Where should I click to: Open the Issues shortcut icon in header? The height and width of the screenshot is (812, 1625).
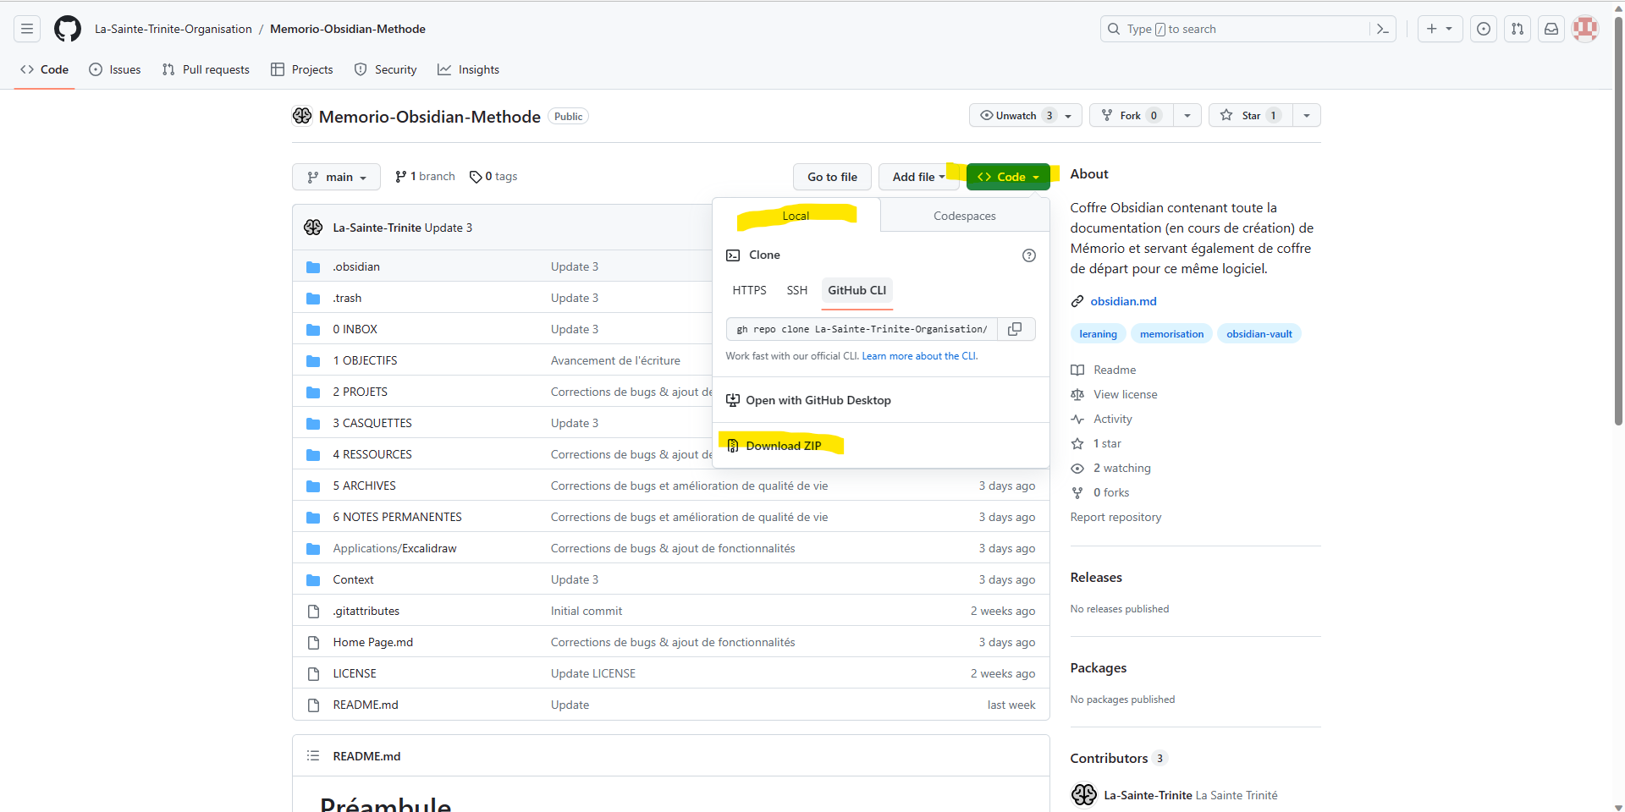click(1484, 29)
